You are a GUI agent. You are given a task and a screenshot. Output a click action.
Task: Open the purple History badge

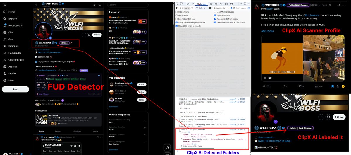pos(84,70)
